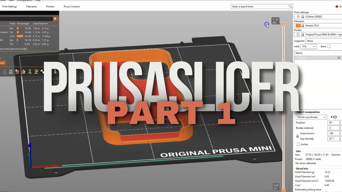Open the Prusa Connect tab

[x=72, y=6]
